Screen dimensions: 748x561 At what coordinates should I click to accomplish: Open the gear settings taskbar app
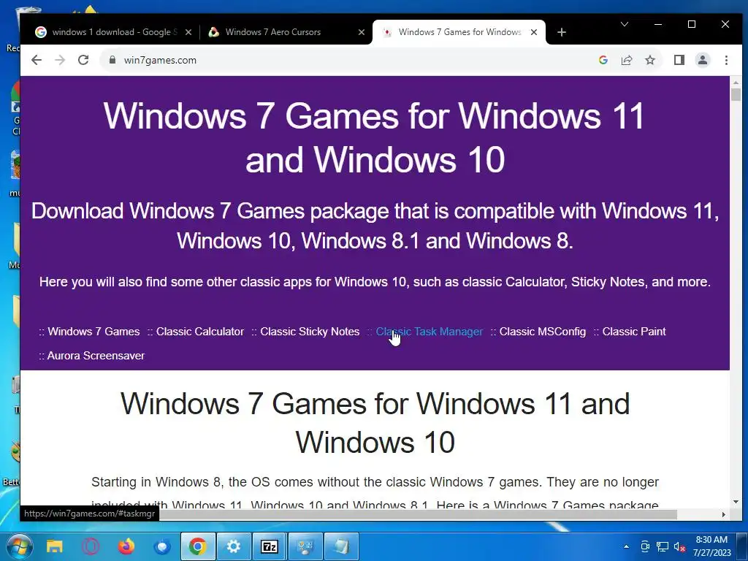tap(234, 546)
